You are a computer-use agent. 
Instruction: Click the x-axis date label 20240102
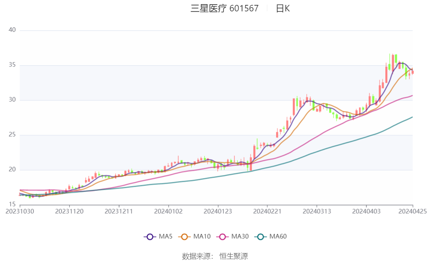pos(168,211)
